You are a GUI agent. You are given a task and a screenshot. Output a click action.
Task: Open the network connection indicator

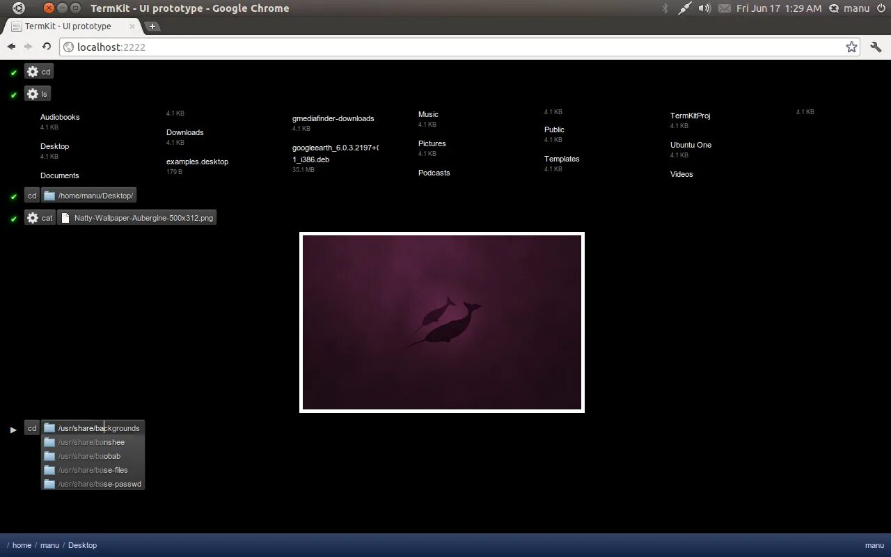point(685,8)
